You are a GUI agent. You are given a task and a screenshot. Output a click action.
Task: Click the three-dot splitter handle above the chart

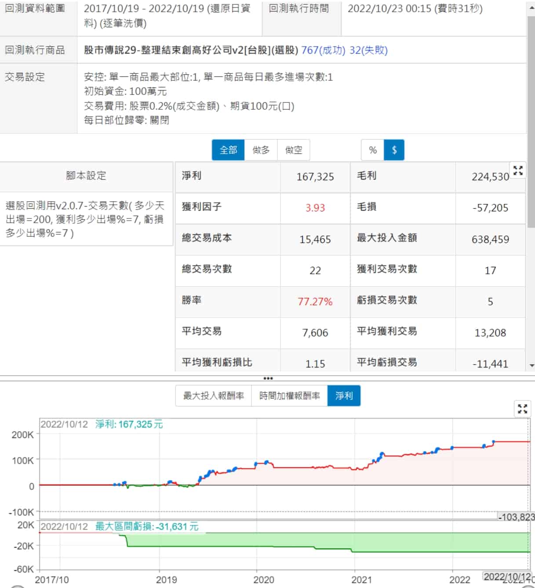click(268, 378)
